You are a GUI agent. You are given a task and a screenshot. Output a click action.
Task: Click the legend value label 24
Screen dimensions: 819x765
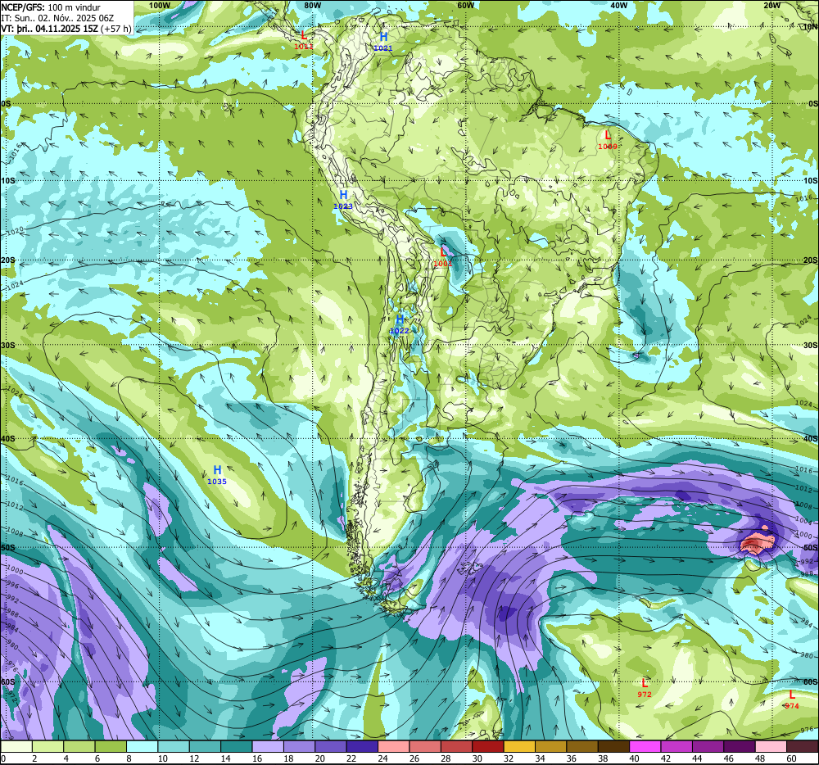point(382,758)
